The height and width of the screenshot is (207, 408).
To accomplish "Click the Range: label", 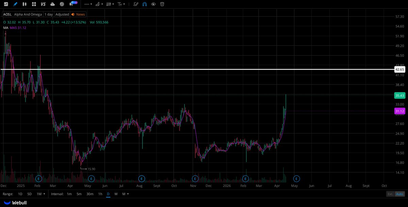I will click(x=8, y=194).
